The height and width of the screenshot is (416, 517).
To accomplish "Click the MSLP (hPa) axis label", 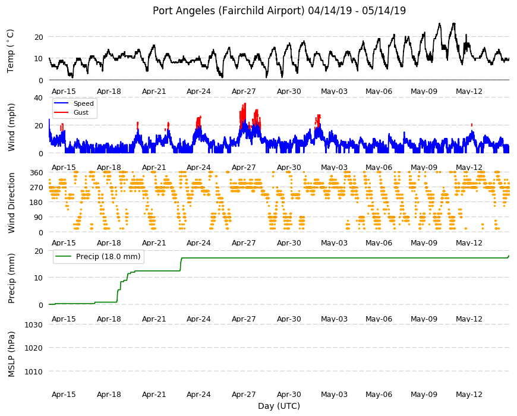I will pos(11,354).
